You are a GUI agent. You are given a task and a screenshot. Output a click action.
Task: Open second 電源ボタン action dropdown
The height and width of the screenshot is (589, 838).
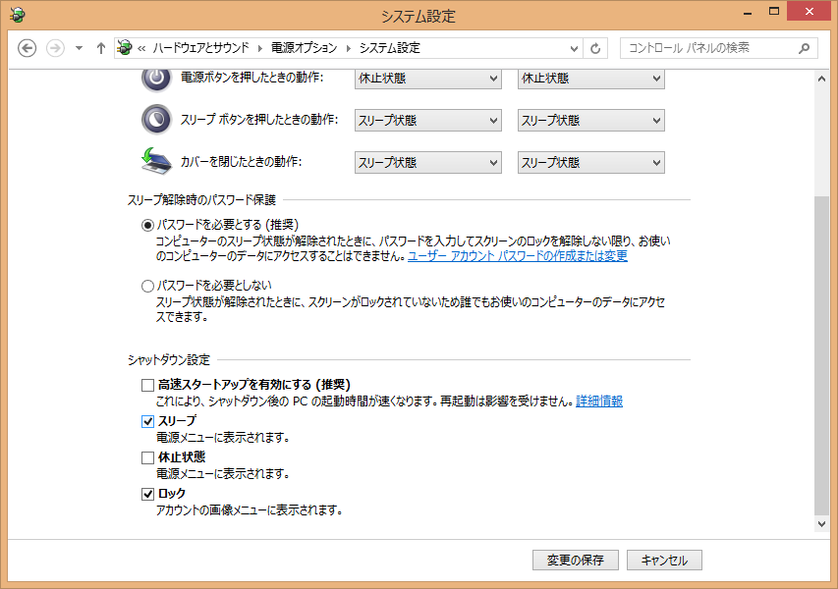click(591, 79)
